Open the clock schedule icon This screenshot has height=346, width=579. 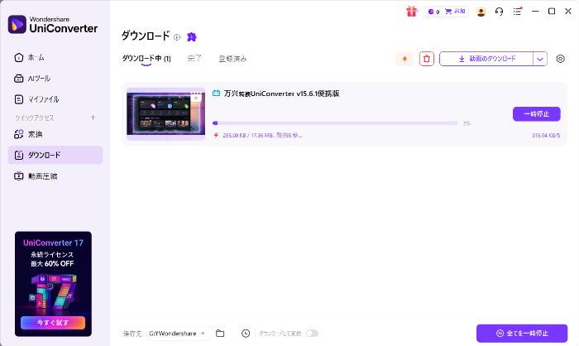[246, 334]
